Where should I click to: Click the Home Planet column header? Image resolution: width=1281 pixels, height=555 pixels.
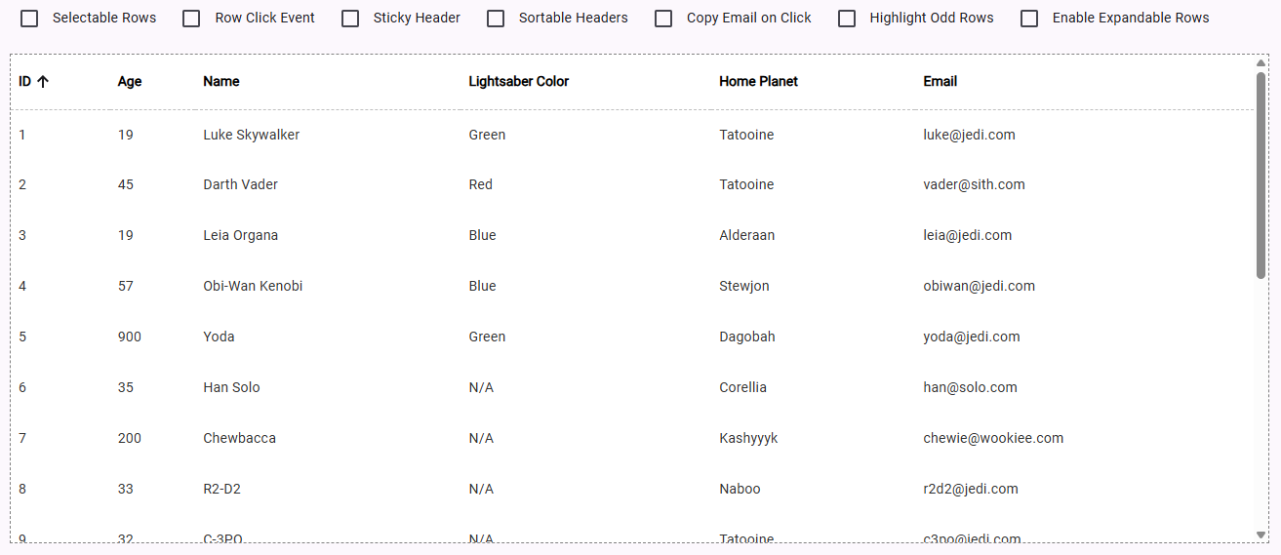[x=758, y=82]
